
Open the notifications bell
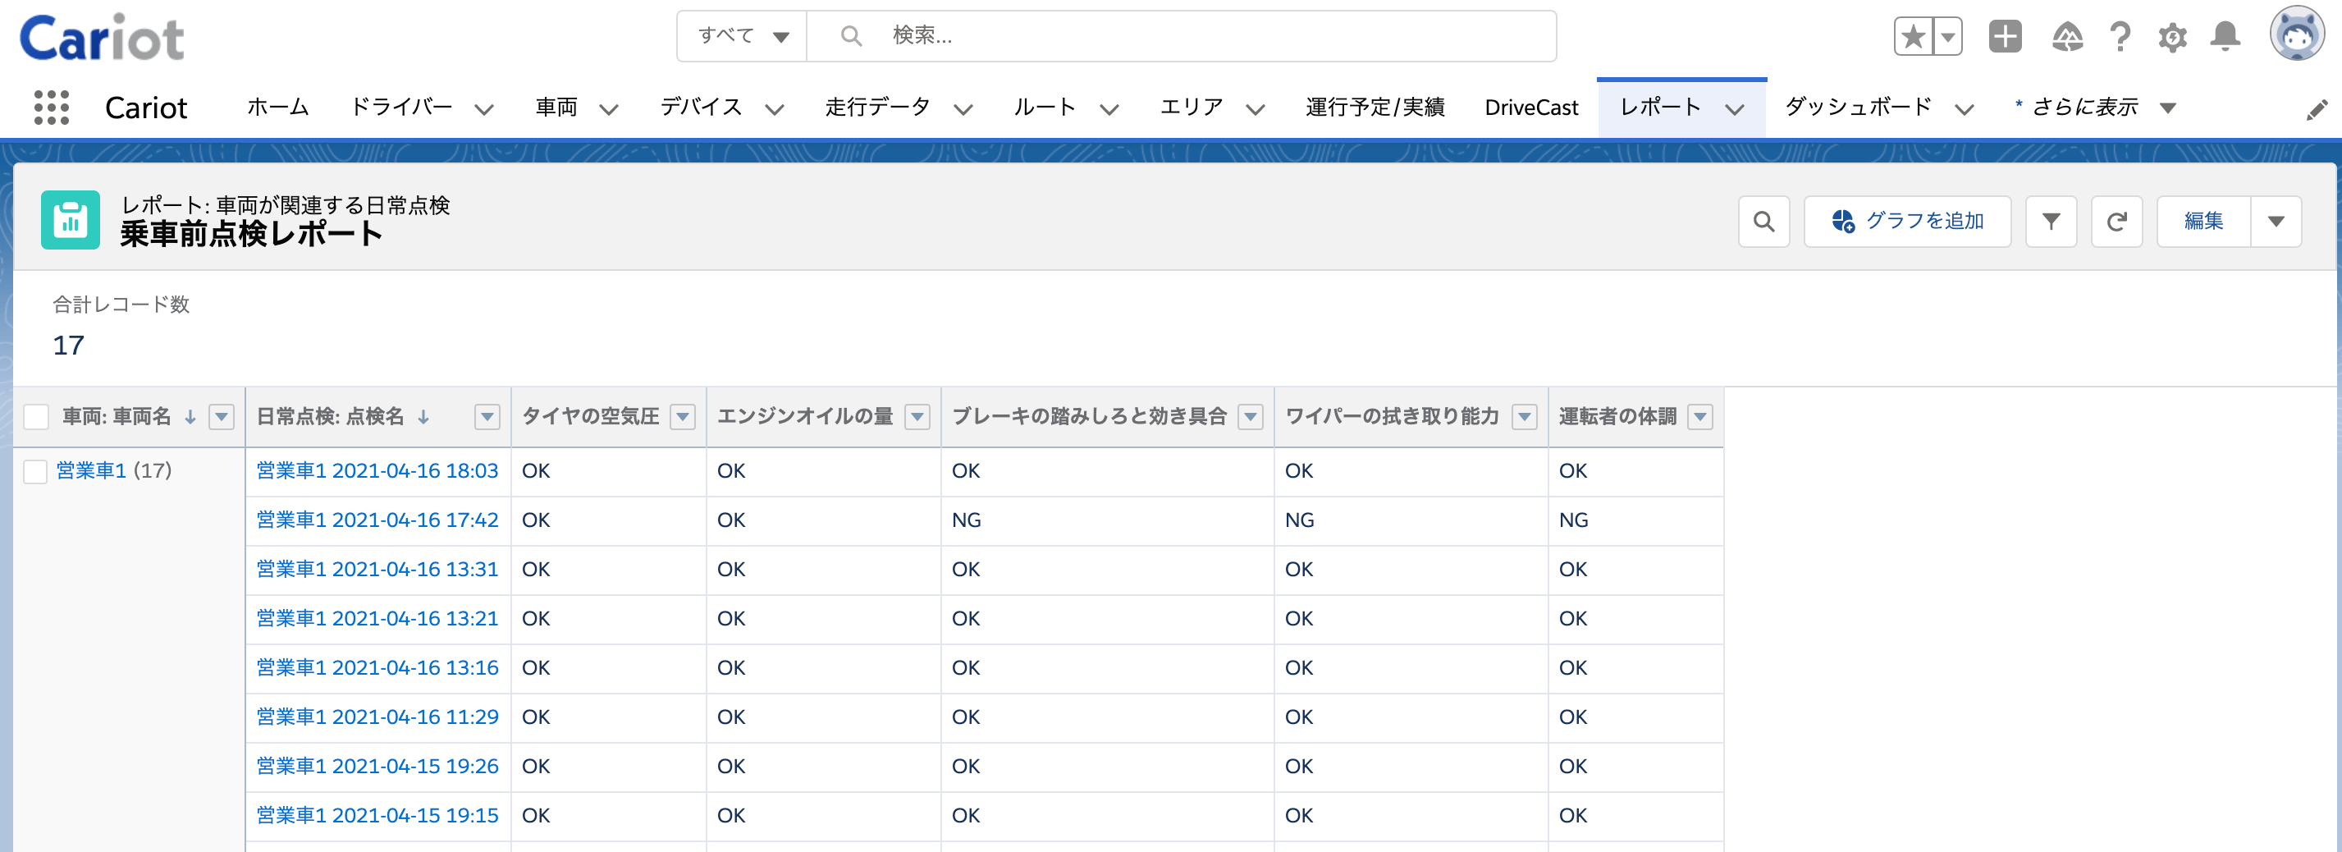[2225, 36]
